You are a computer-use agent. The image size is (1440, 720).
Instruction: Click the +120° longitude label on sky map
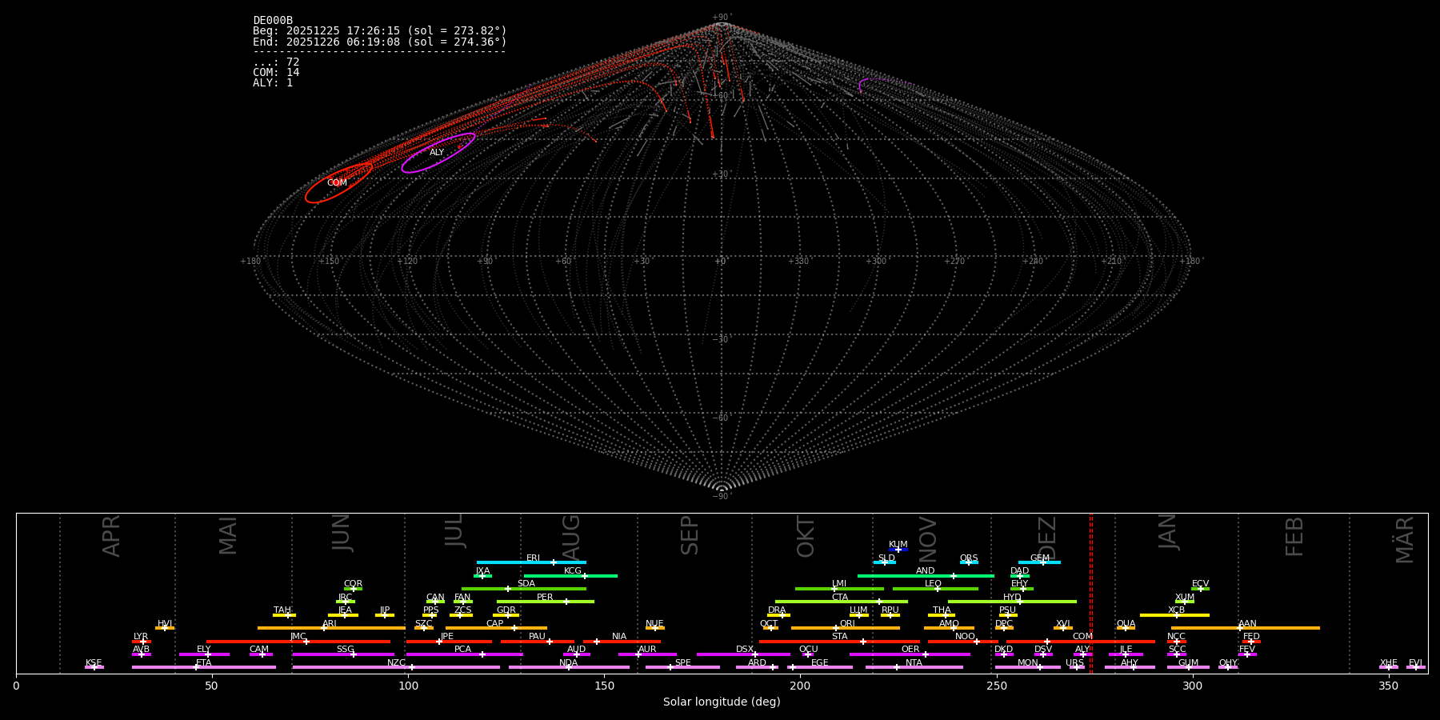click(408, 262)
